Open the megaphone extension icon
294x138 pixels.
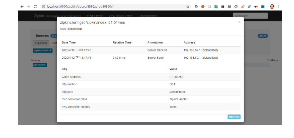[x=256, y=7]
